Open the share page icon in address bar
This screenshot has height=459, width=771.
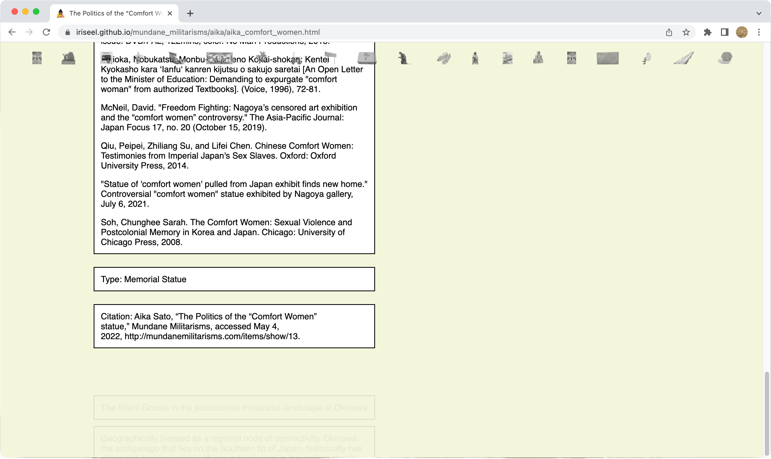669,32
